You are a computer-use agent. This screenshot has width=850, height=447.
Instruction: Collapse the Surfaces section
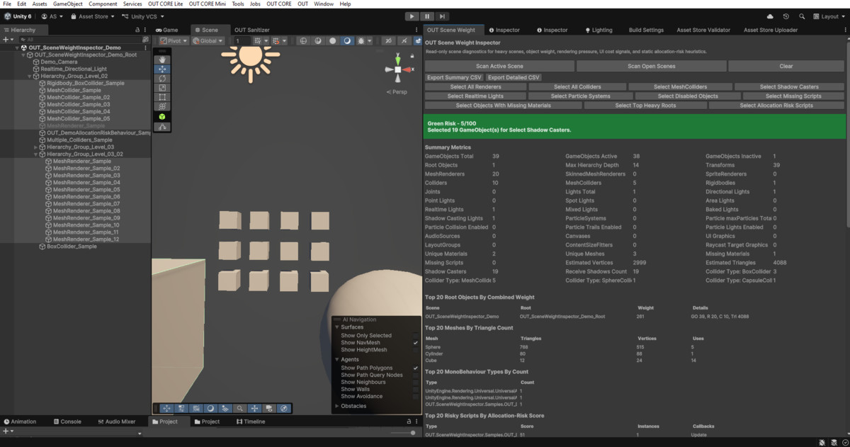click(337, 327)
